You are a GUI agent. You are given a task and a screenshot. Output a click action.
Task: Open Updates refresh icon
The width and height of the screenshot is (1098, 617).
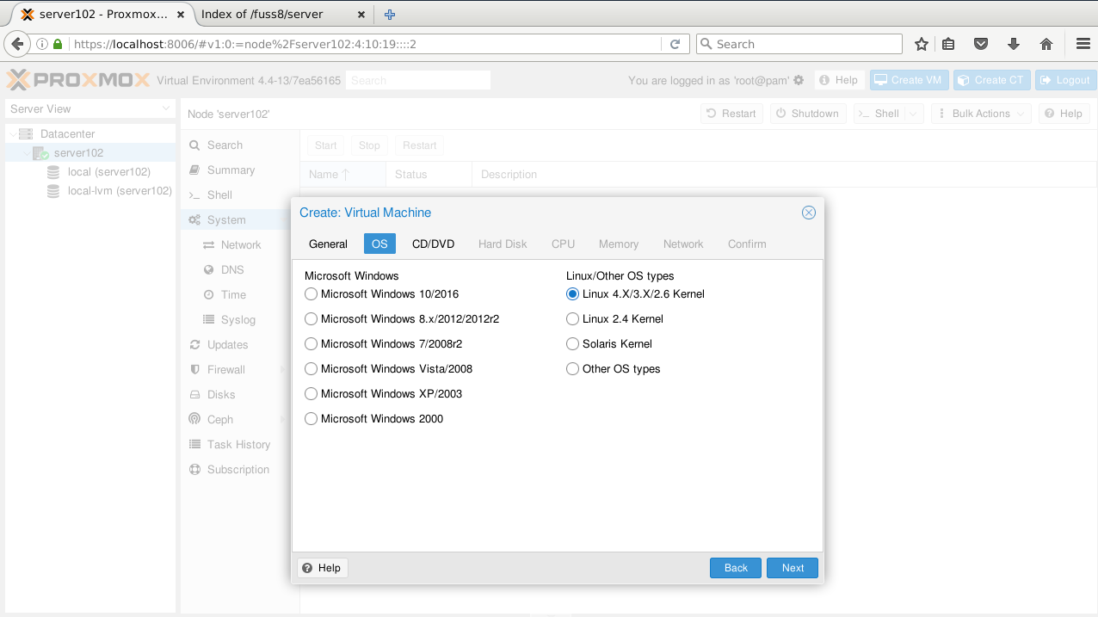(194, 345)
